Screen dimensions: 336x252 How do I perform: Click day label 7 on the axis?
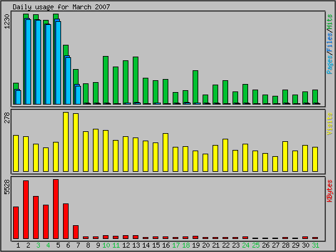(x=78, y=245)
